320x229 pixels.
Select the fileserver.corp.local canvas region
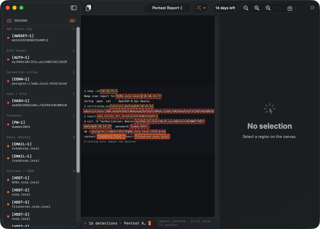pos(152,137)
